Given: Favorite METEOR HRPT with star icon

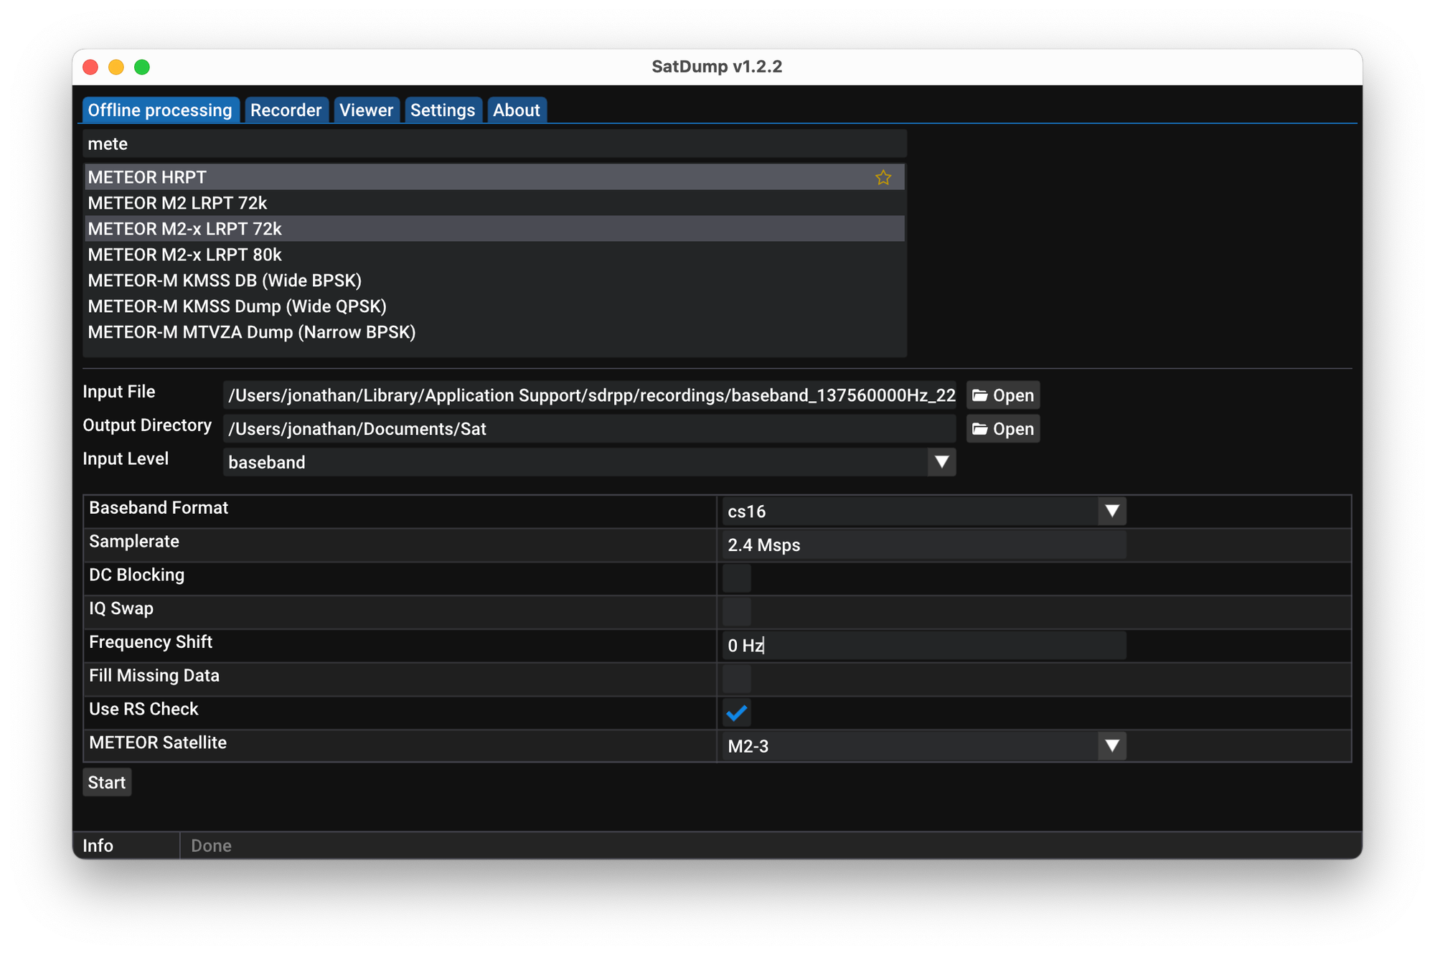Looking at the screenshot, I should [x=883, y=177].
